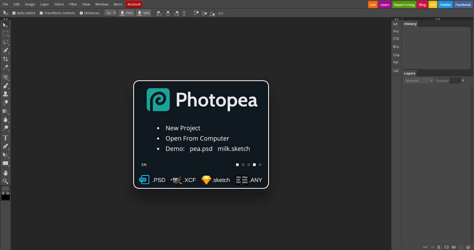Swap foreground and background colors
The height and width of the screenshot is (250, 474).
click(3, 193)
